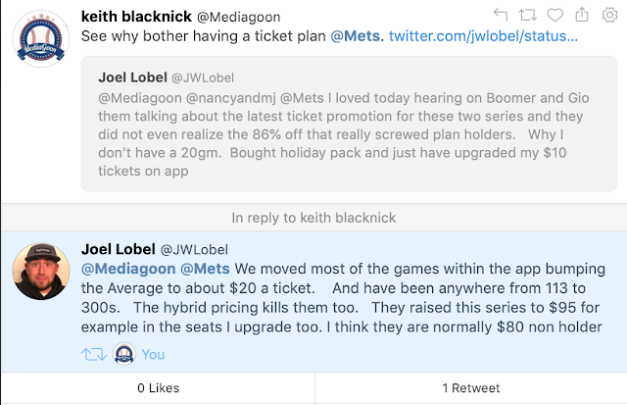This screenshot has height=405, width=627.
Task: Open the gear settings menu
Action: tap(611, 14)
